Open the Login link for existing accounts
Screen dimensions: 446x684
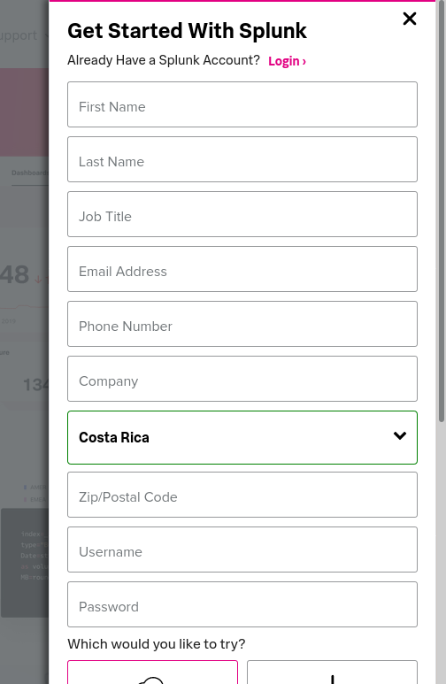287,61
